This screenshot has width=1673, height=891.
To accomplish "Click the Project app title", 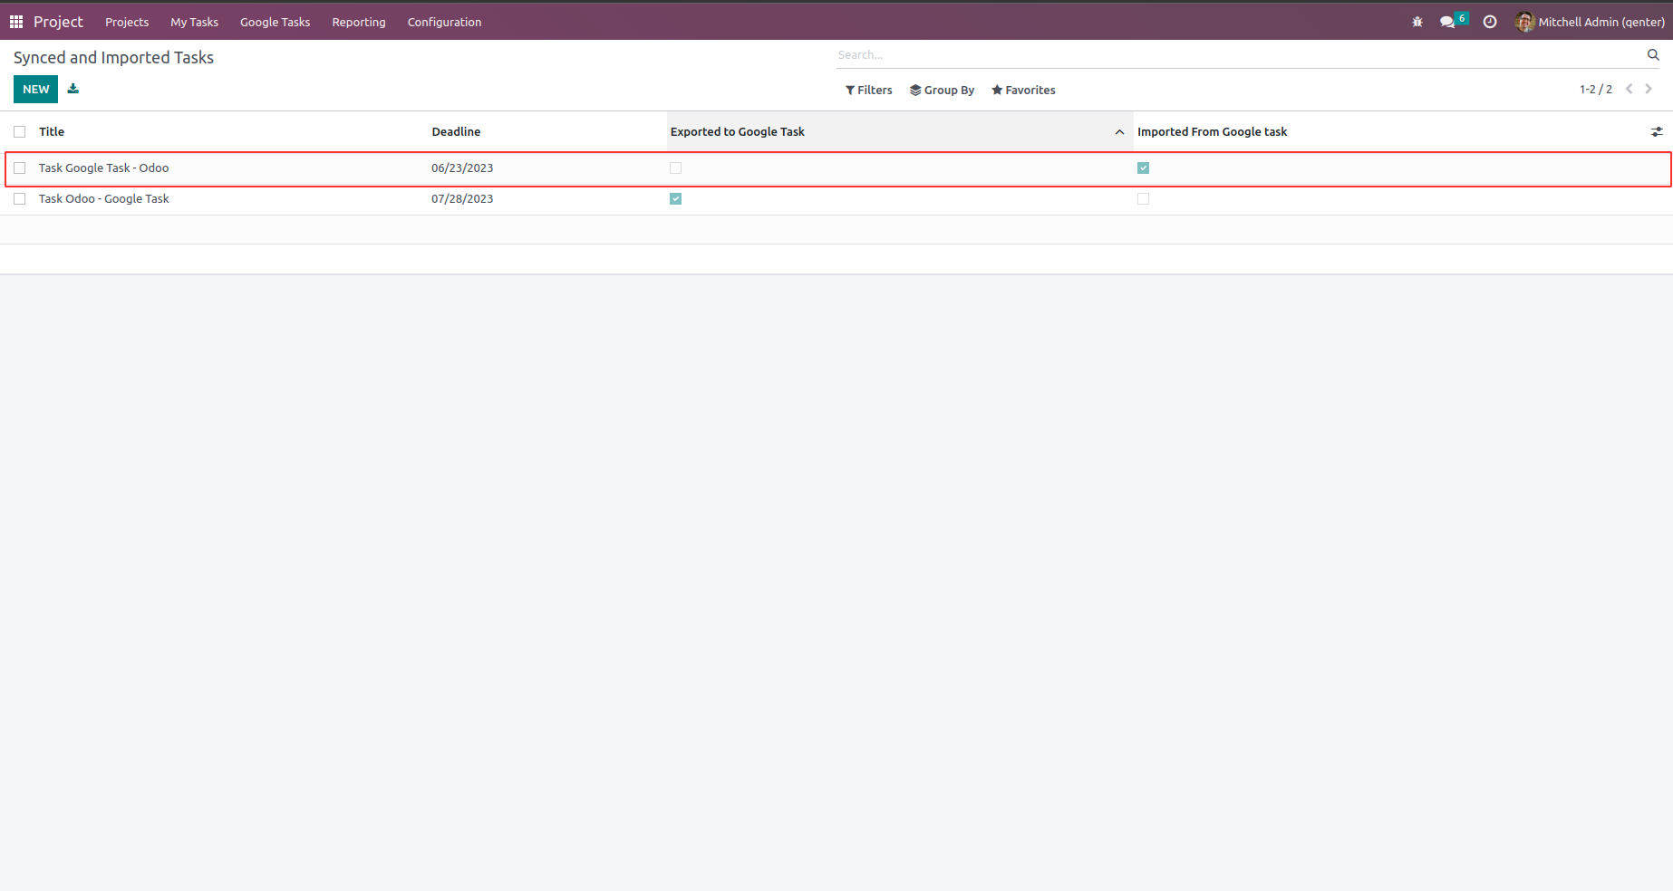I will tap(58, 22).
